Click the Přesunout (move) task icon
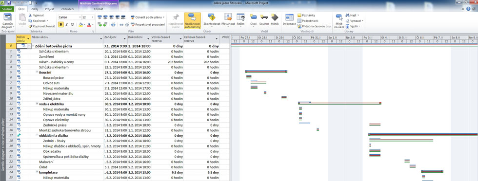478x181 pixels. (228, 18)
